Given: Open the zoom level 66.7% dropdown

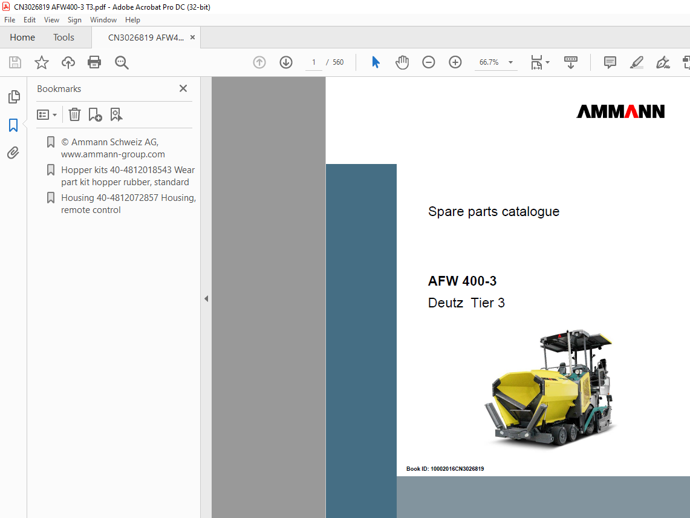Looking at the screenshot, I should click(x=510, y=62).
